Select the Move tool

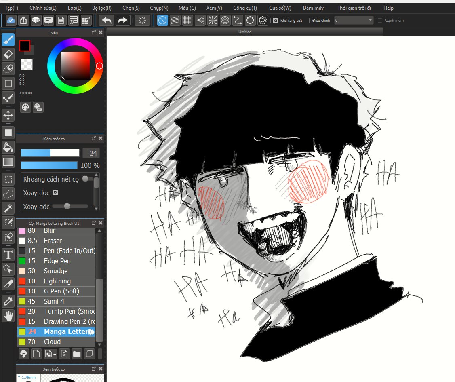click(8, 115)
